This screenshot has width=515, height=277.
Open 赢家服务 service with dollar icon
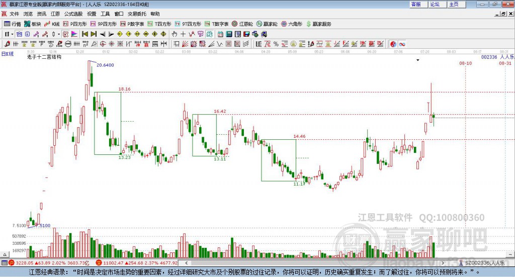click(318, 24)
